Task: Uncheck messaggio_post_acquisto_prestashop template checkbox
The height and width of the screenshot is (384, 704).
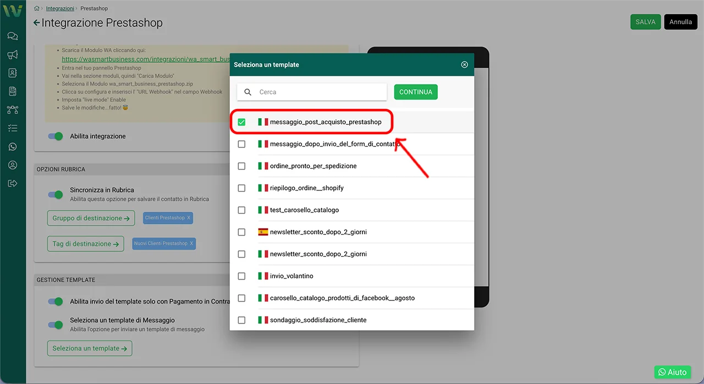Action: tap(241, 122)
